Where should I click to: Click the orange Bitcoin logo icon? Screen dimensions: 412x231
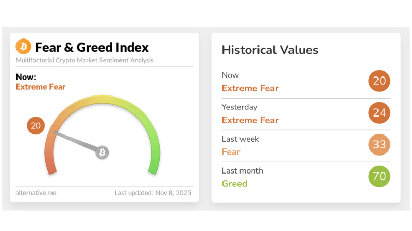[24, 47]
